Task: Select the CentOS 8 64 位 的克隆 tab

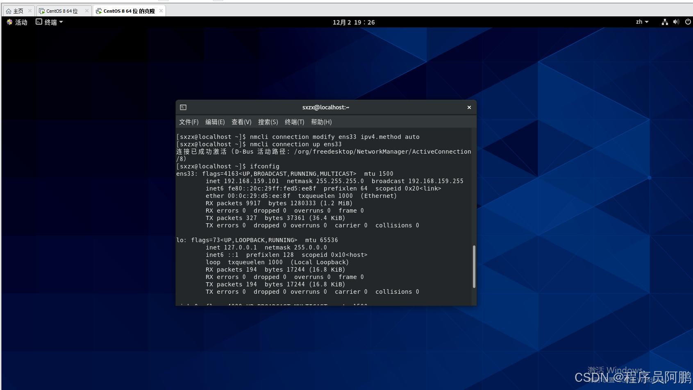Action: [x=129, y=11]
